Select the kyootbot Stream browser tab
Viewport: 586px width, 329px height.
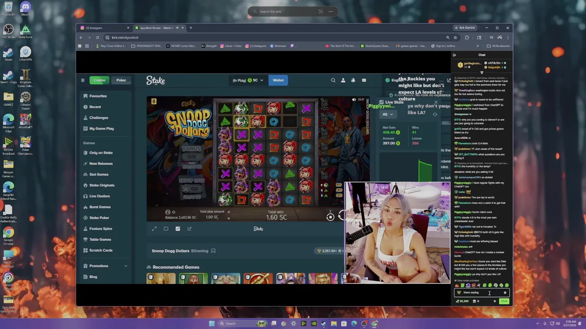(x=159, y=28)
